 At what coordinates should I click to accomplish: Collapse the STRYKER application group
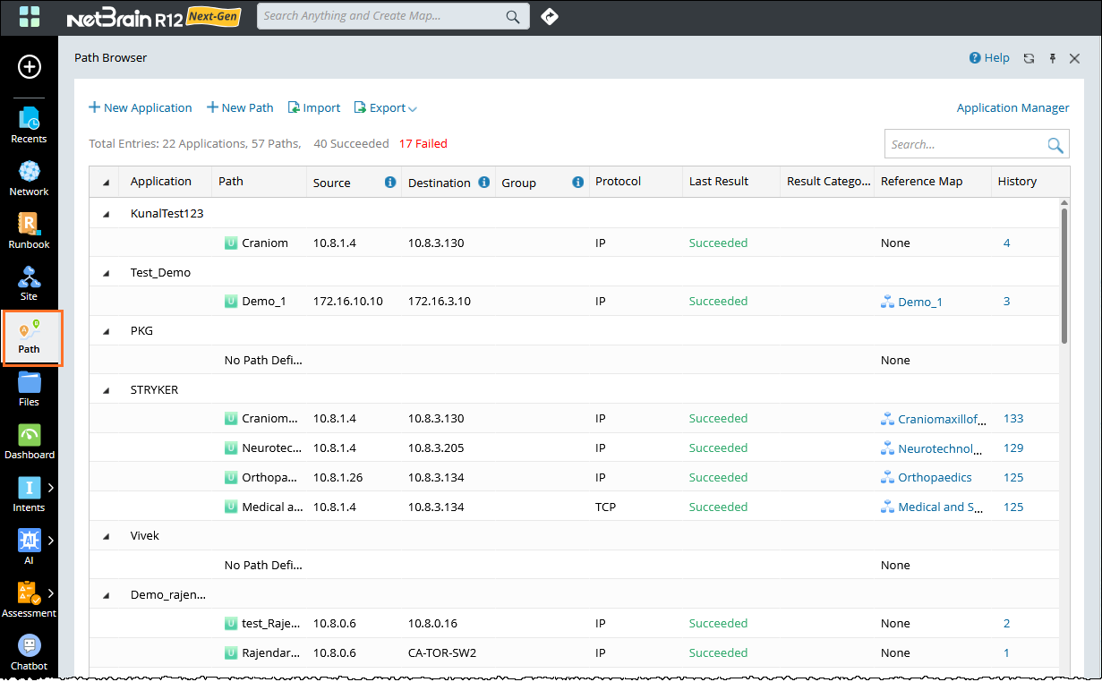(106, 390)
